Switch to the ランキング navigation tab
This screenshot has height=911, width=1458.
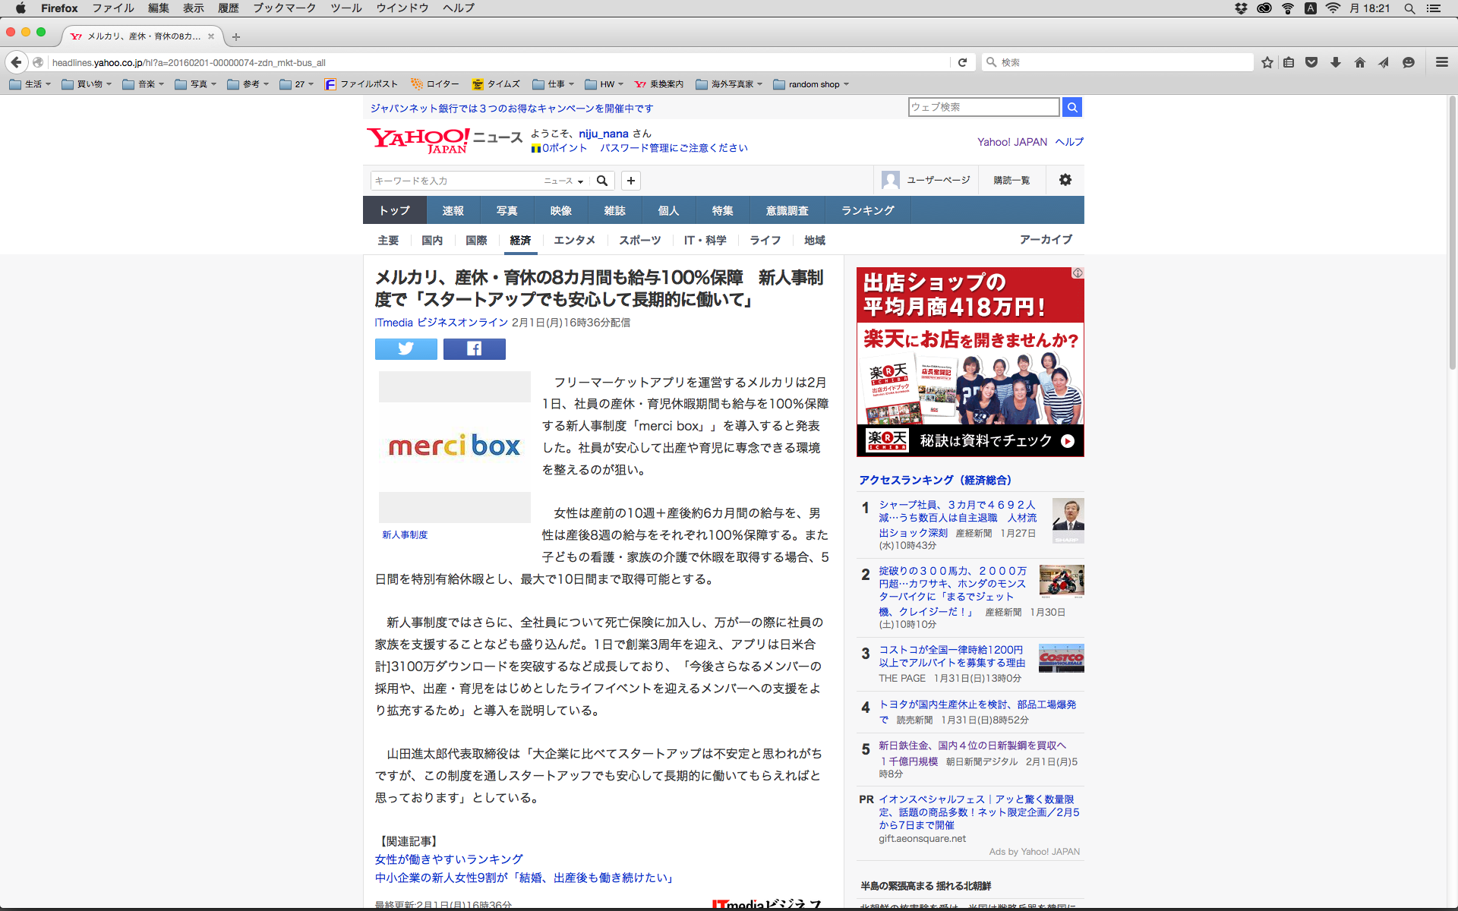point(867,210)
